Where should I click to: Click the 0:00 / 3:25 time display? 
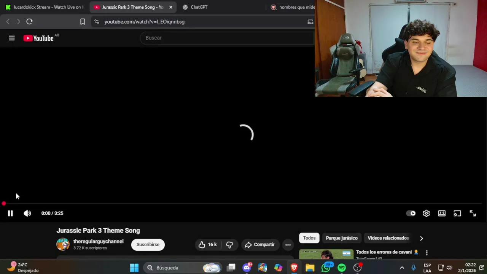[52, 213]
